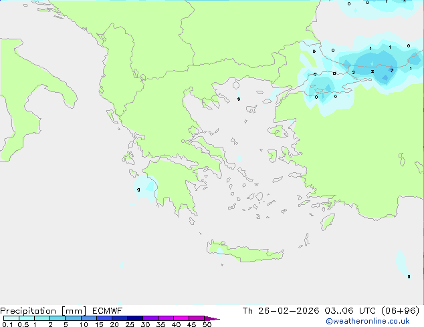Pick the 15–20 mm legend color swatch

pos(104,318)
